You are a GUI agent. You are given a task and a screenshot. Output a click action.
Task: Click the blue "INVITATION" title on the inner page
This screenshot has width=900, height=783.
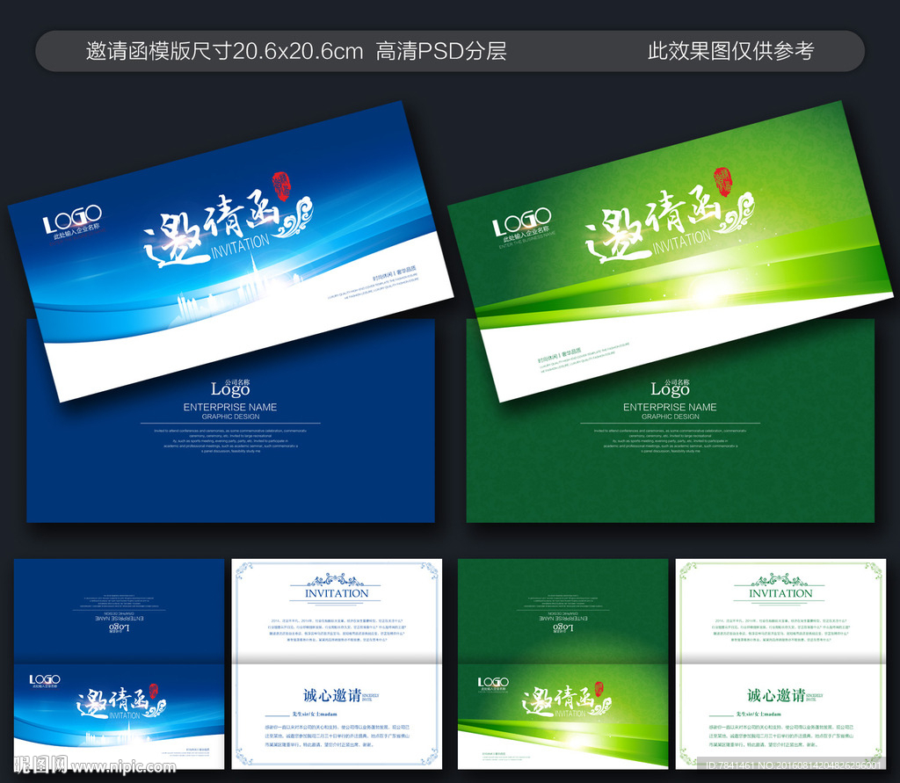pyautogui.click(x=337, y=593)
